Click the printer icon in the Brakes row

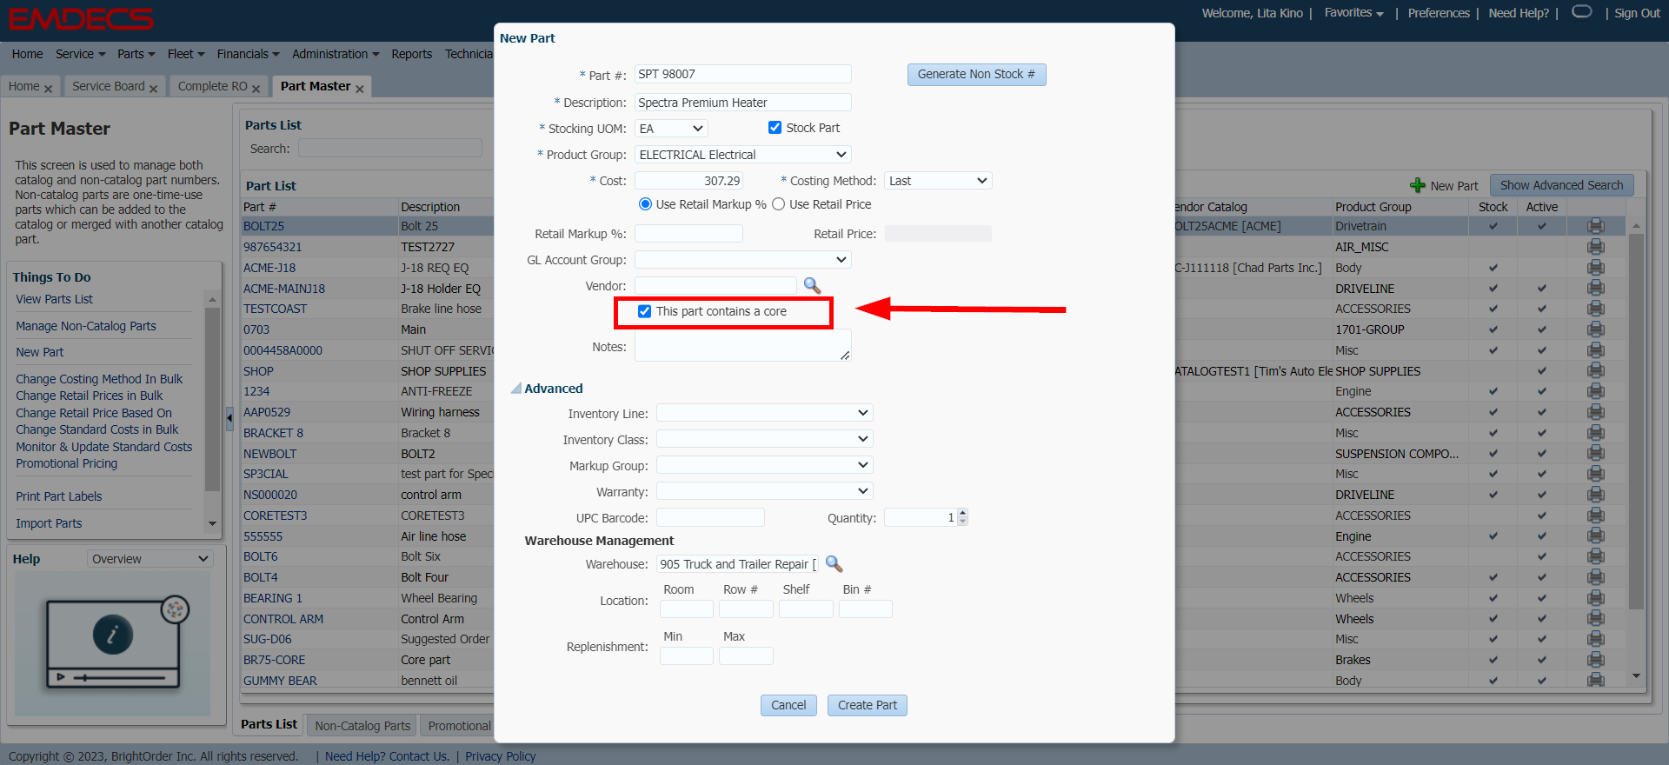[1596, 660]
